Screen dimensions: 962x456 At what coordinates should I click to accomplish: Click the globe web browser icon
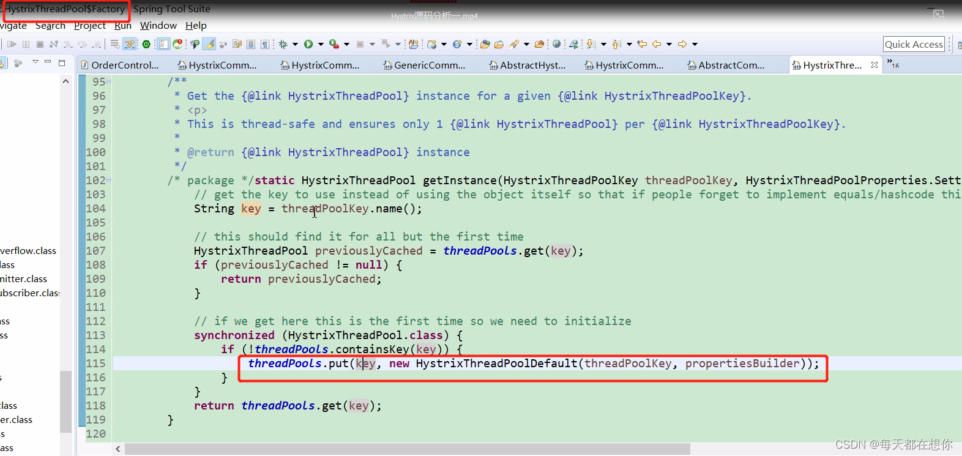pos(556,44)
